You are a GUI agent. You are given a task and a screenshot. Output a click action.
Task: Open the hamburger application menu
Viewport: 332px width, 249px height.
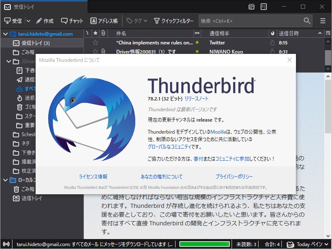pyautogui.click(x=322, y=20)
